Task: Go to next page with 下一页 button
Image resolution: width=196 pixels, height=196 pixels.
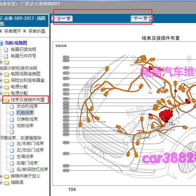Action: (141, 18)
